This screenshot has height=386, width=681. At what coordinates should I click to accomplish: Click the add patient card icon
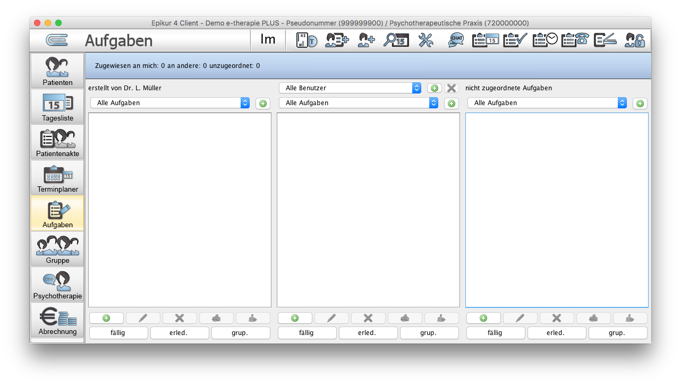337,40
